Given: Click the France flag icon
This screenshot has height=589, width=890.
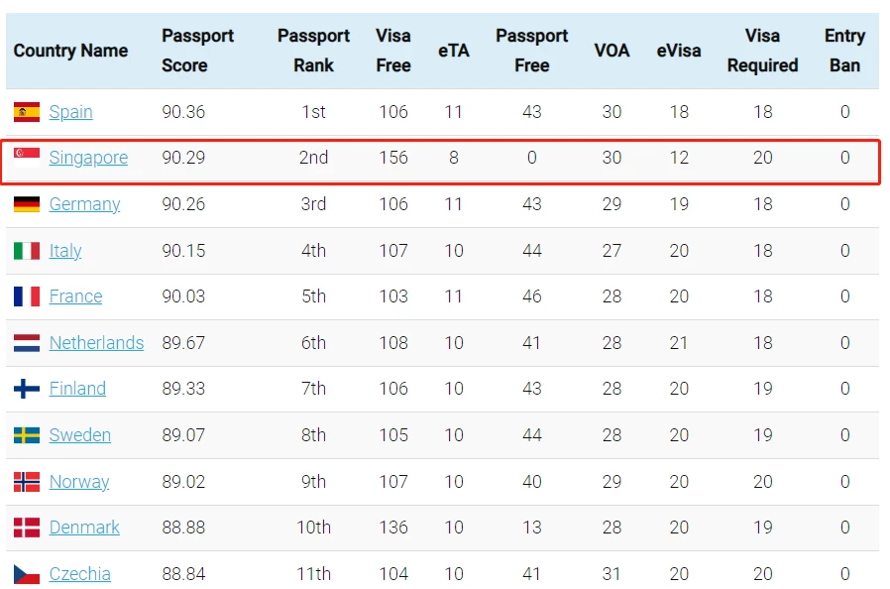Looking at the screenshot, I should [27, 295].
